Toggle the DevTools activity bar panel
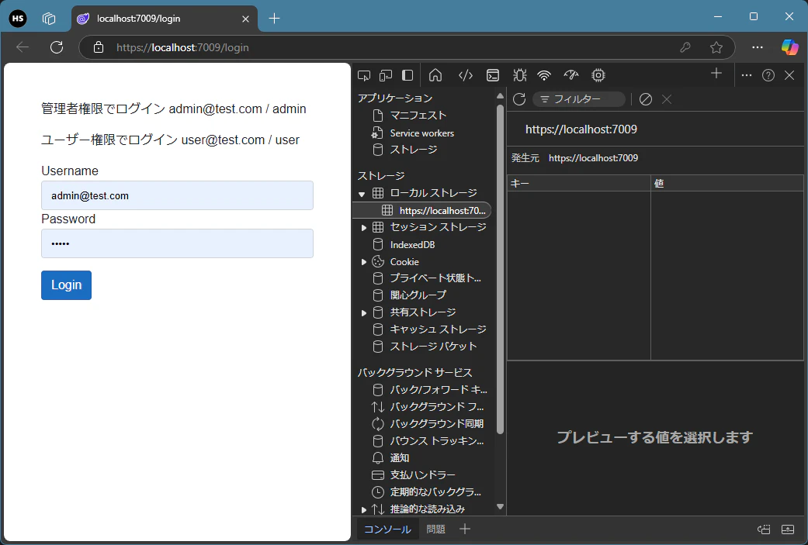This screenshot has height=545, width=808. 407,76
